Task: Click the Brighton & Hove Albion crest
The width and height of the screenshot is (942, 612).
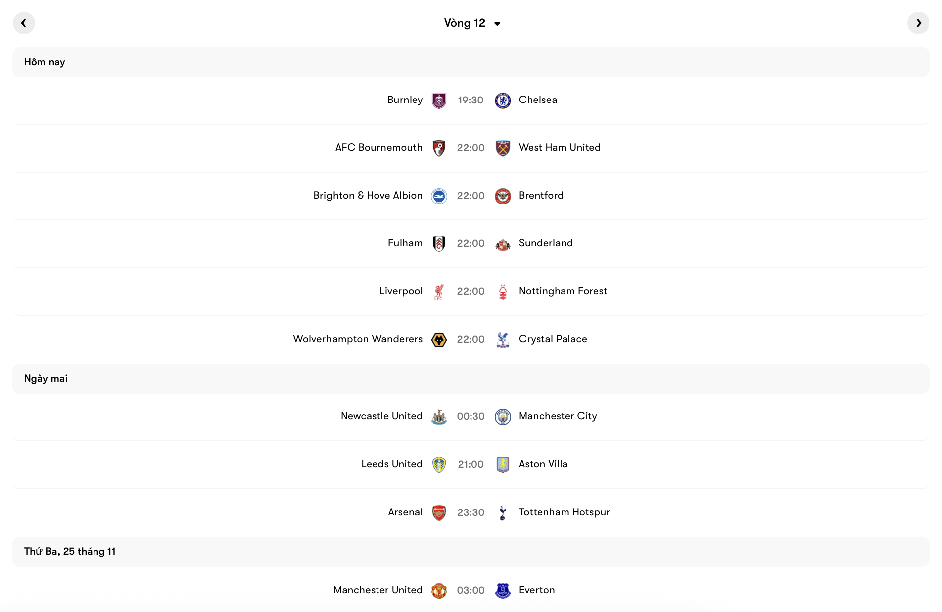Action: tap(439, 195)
